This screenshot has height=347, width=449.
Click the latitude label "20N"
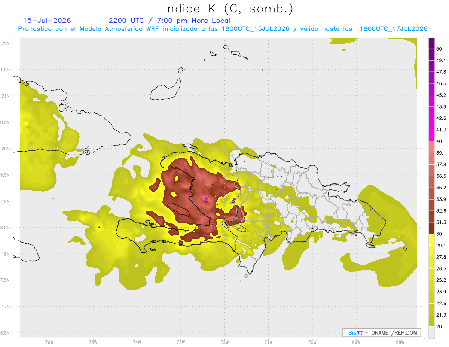pyautogui.click(x=6, y=149)
